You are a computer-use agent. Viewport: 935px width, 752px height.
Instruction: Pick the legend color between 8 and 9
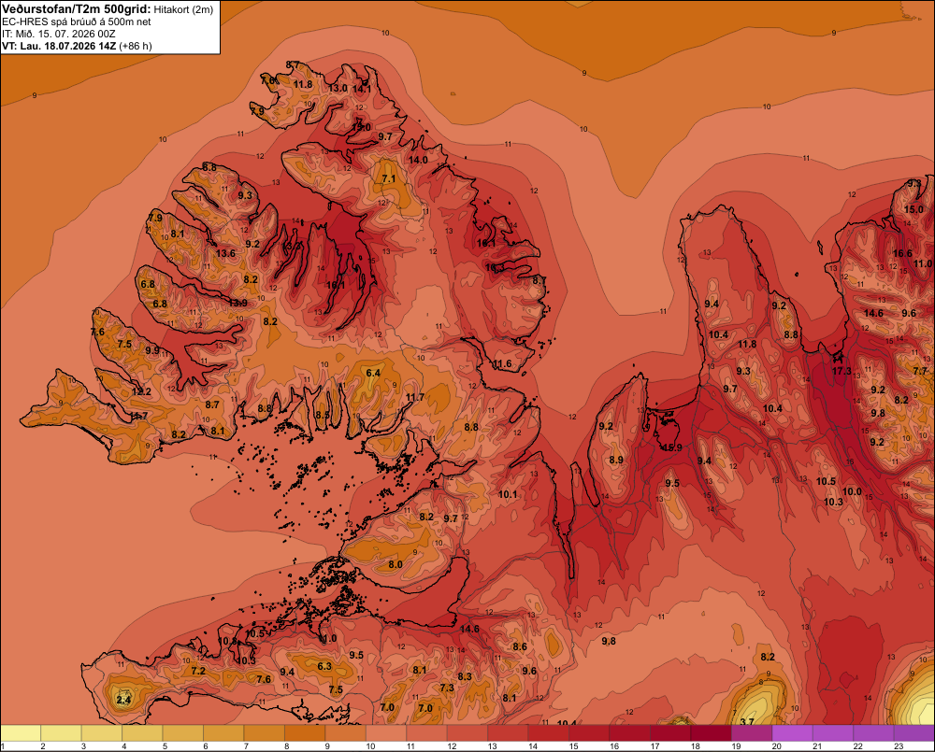click(305, 733)
